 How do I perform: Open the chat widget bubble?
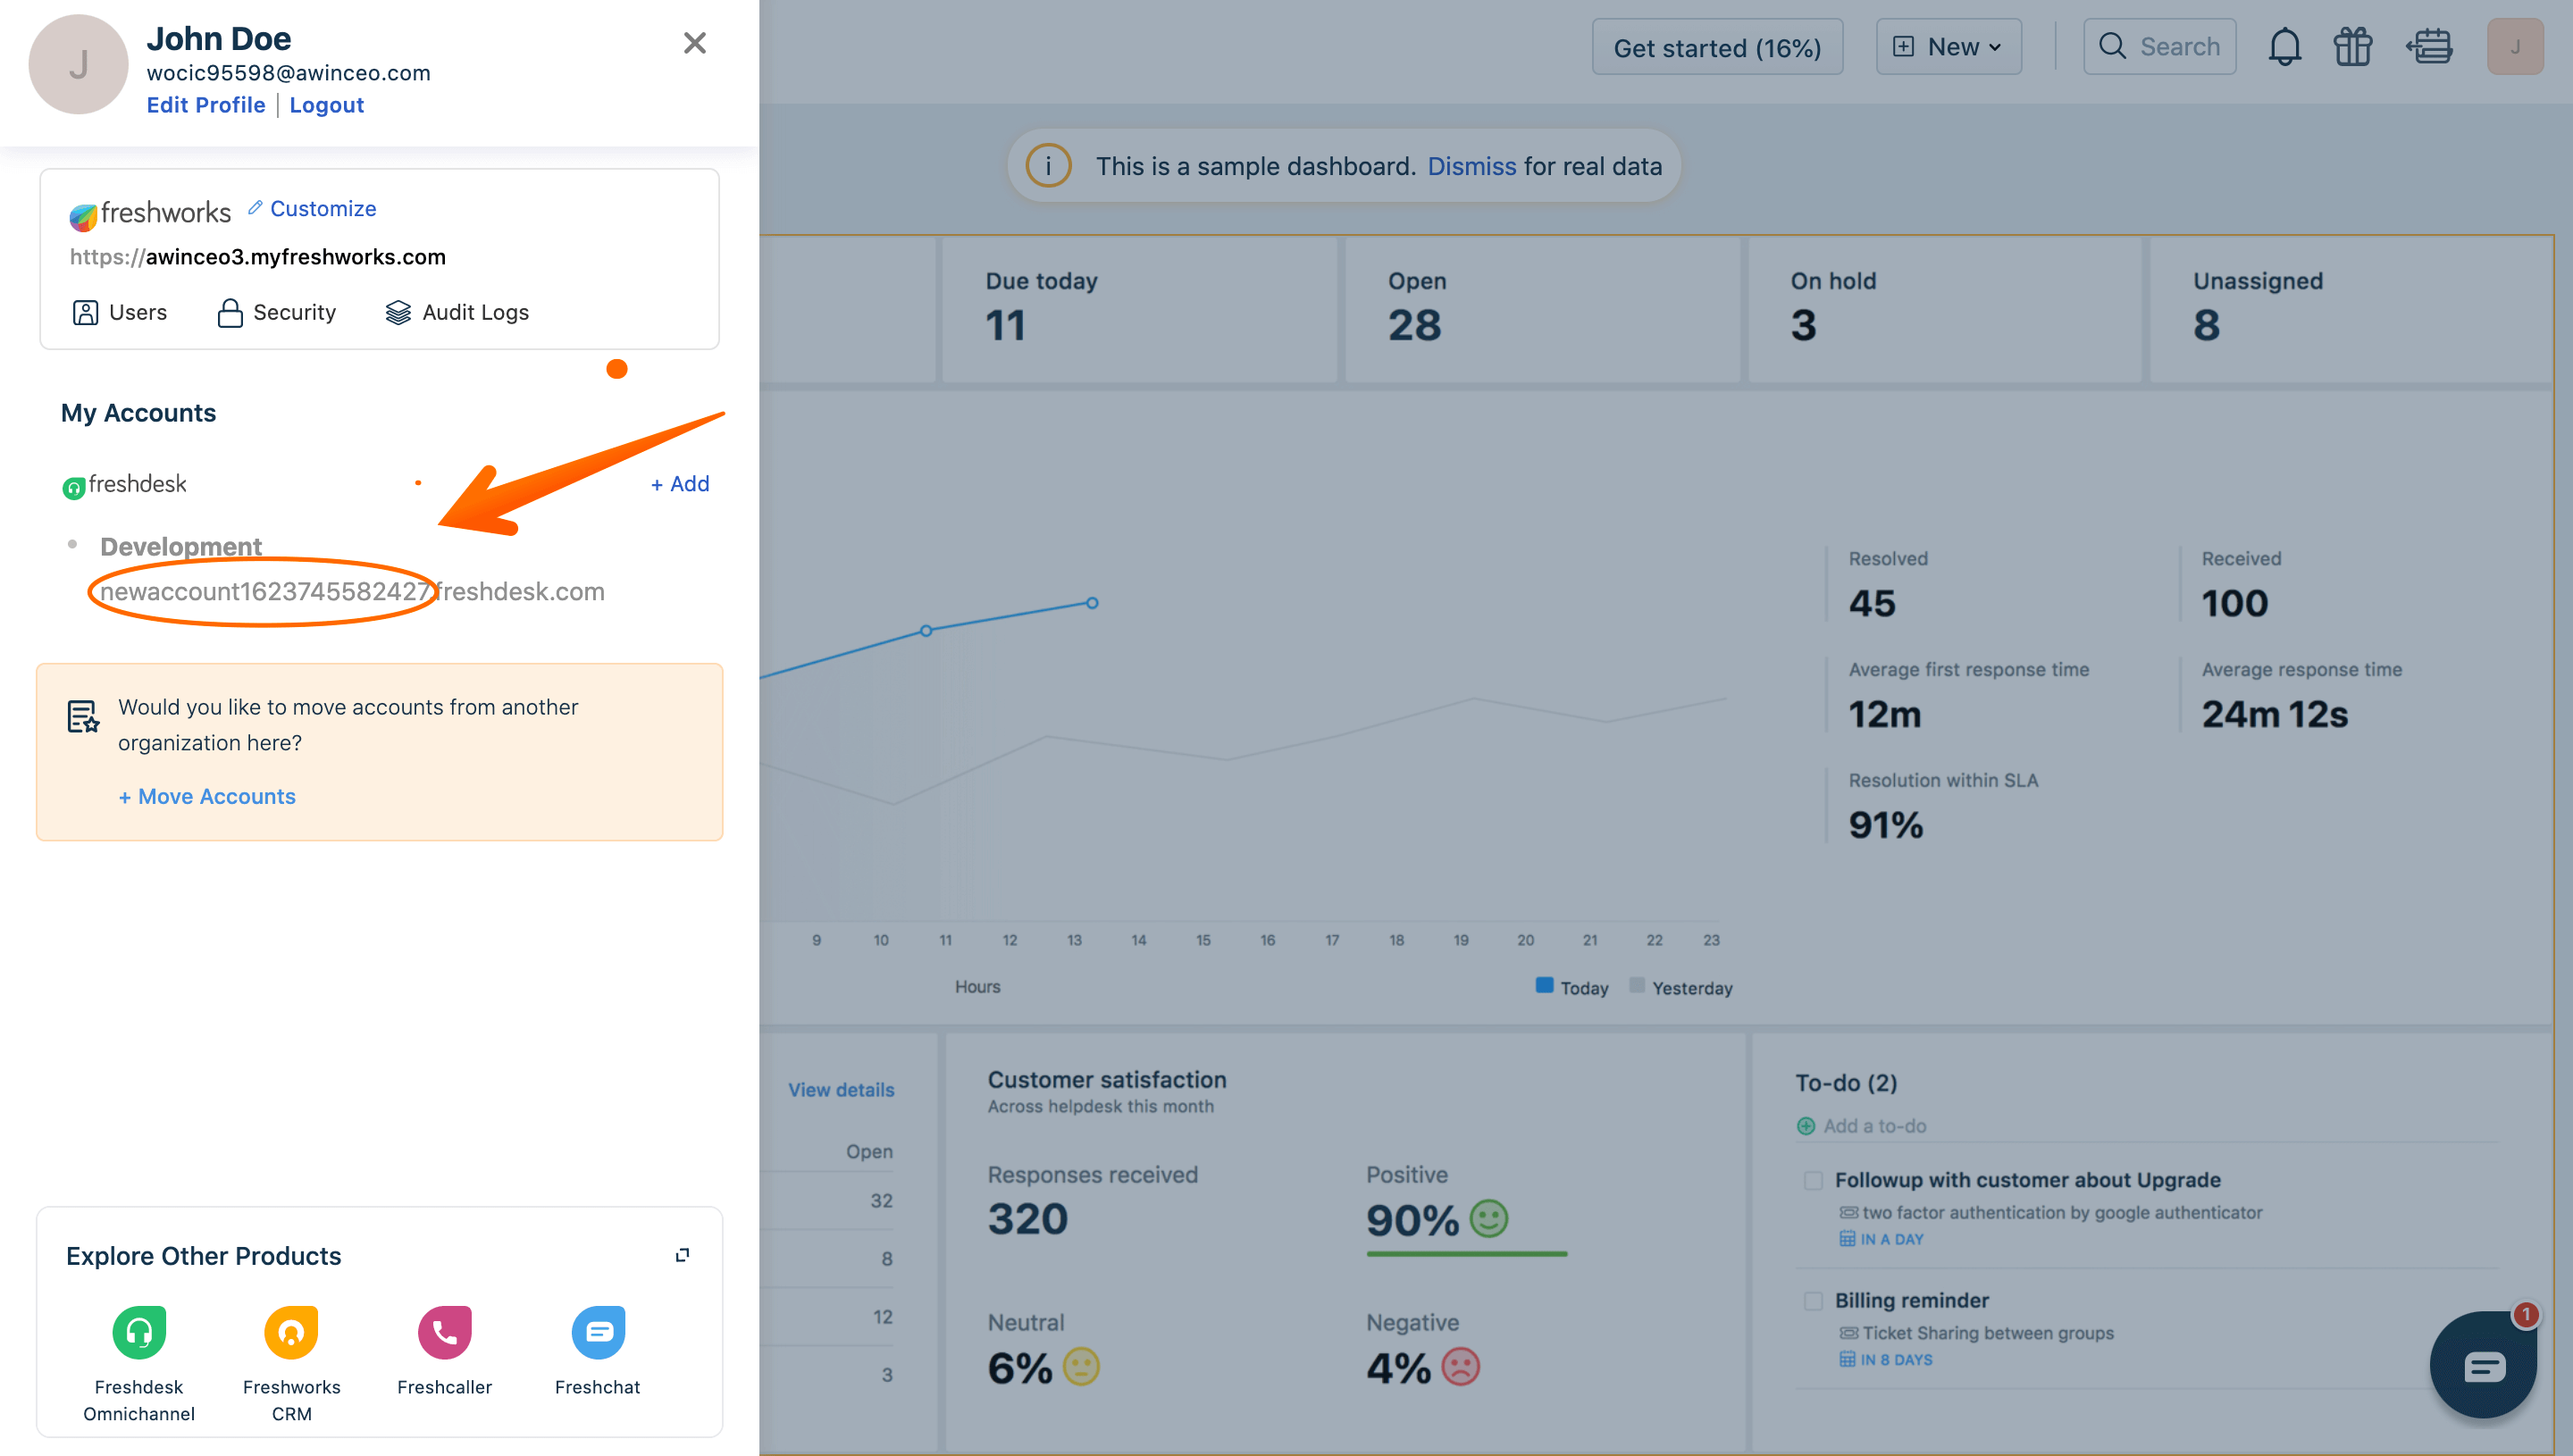coord(2483,1365)
